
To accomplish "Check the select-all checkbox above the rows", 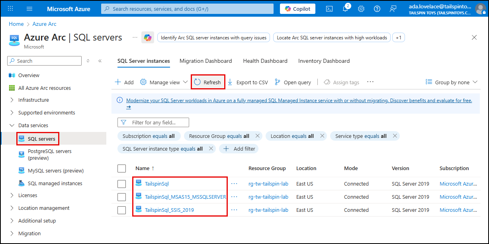I will [121, 168].
